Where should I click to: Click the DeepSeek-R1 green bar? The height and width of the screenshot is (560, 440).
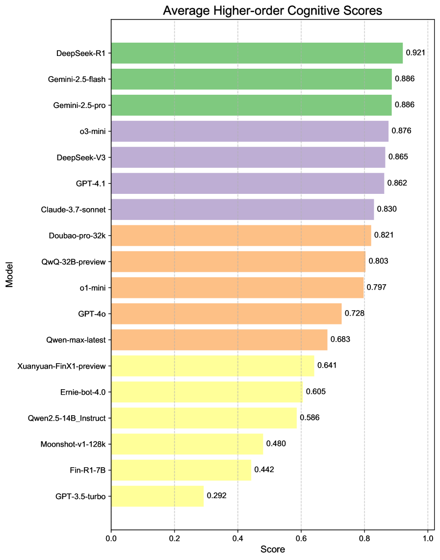pyautogui.click(x=257, y=53)
